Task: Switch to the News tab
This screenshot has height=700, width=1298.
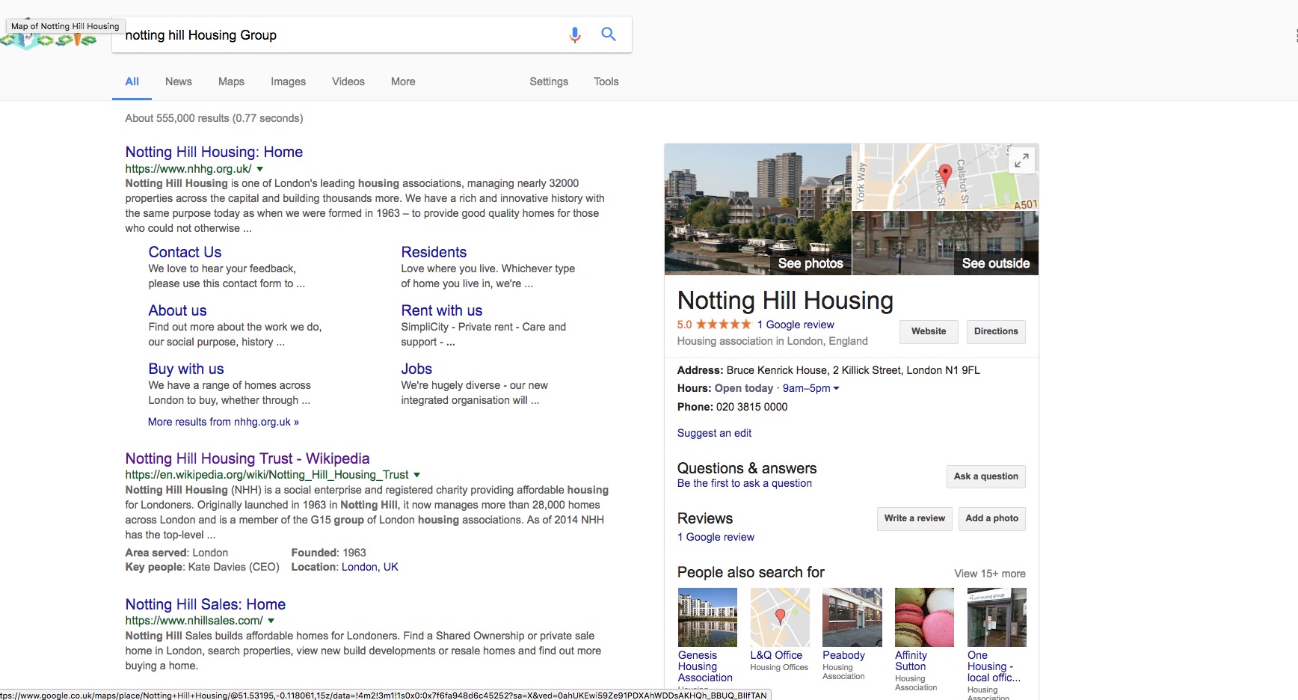Action: pyautogui.click(x=178, y=82)
